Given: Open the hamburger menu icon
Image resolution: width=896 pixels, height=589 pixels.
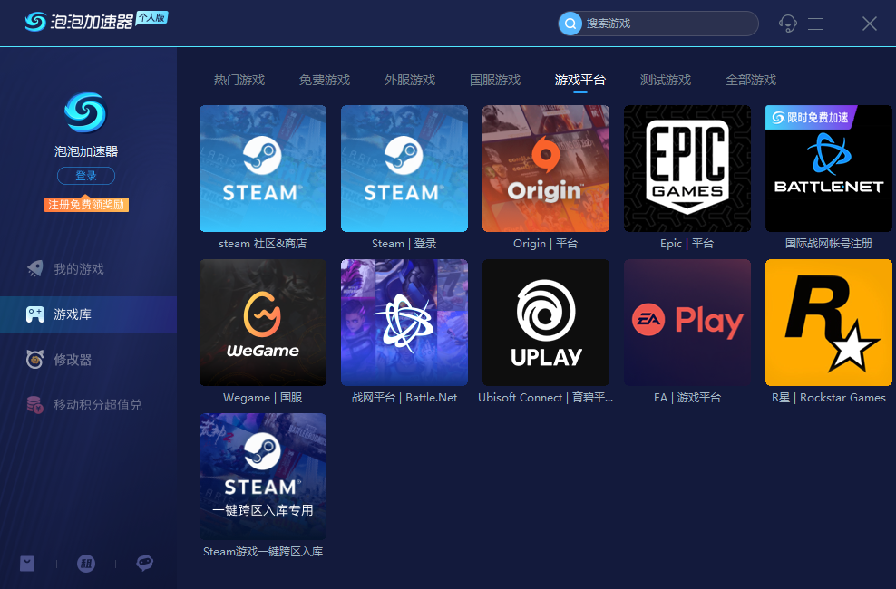Looking at the screenshot, I should coord(815,24).
